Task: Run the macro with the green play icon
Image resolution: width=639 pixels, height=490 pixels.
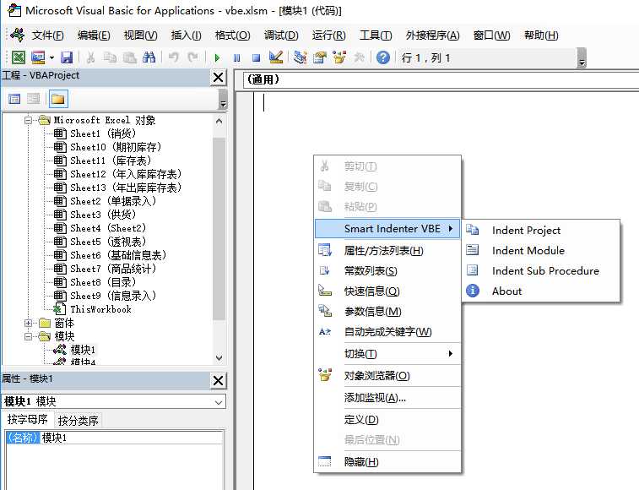Action: (x=217, y=58)
